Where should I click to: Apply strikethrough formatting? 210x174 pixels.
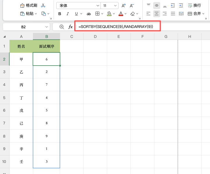[89, 14]
